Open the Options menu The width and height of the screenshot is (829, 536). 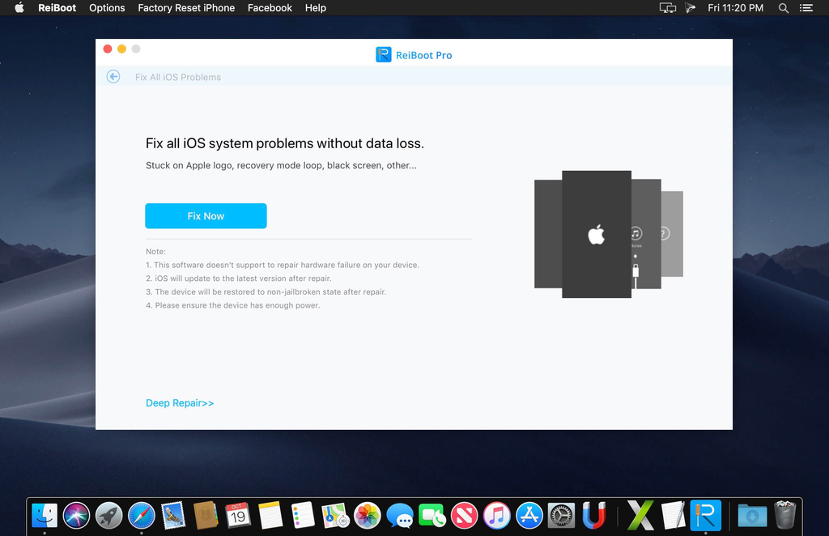107,7
